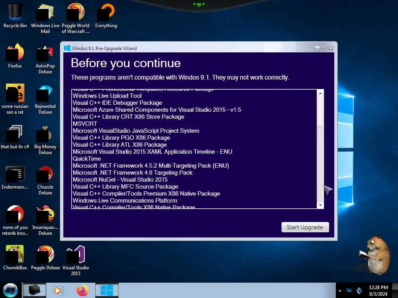398x298 pixels.
Task: Click the program list scrollbar thumb
Action: click(x=320, y=129)
